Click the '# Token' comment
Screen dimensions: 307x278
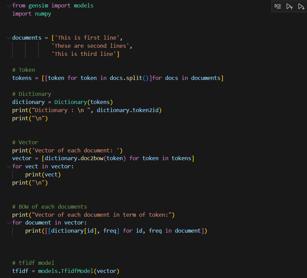tap(23, 70)
